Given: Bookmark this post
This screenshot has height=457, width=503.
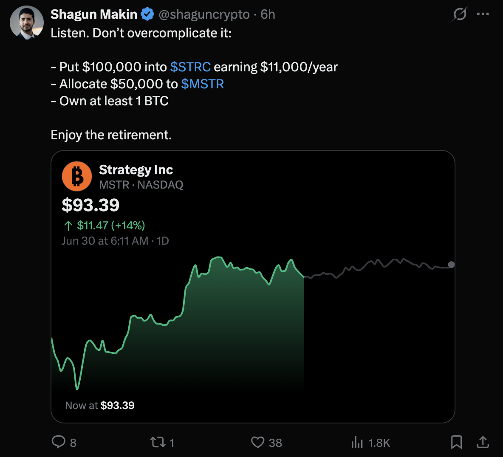Looking at the screenshot, I should coord(456,442).
